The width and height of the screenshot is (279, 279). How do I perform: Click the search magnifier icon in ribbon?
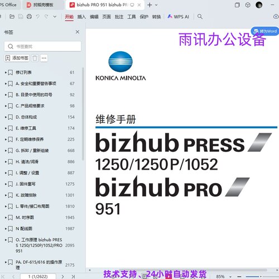point(200,17)
